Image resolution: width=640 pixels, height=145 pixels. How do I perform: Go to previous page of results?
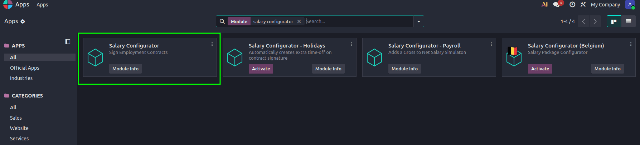(x=583, y=21)
